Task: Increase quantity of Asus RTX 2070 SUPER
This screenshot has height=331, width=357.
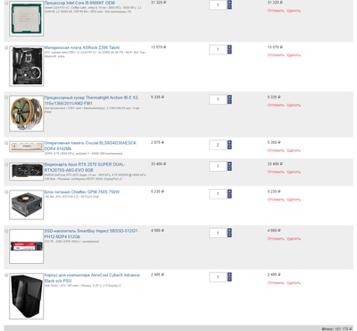Action: pyautogui.click(x=229, y=164)
